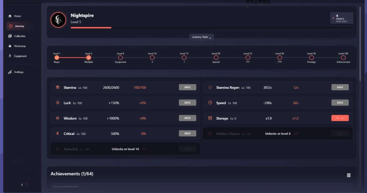Click the Stamina Regen spinner icon
Viewport: 367px width, 193px height.
(210, 87)
